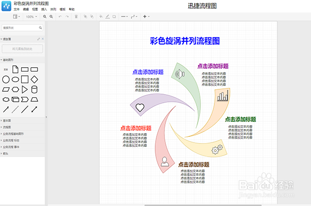Expand the 业务流程基础图形 section
The width and height of the screenshot is (311, 206).
(x=23, y=134)
